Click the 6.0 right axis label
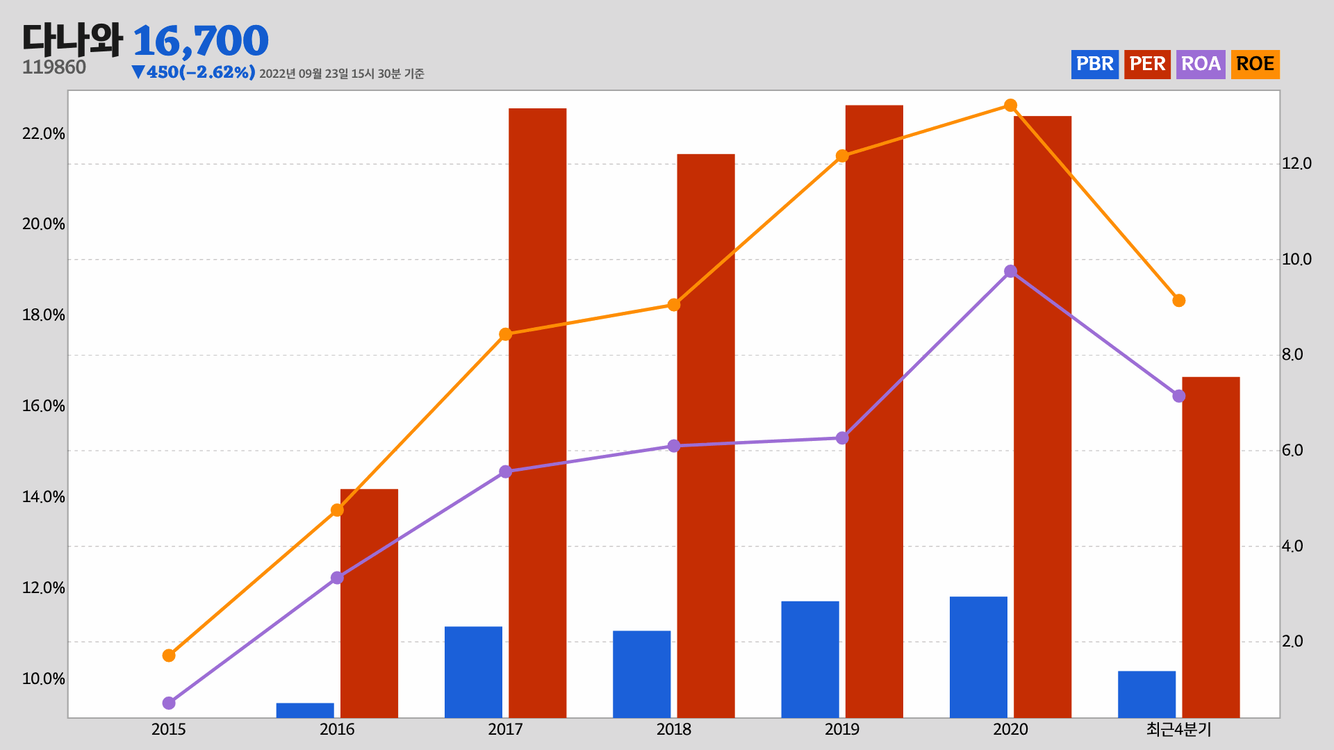This screenshot has height=750, width=1334. pyautogui.click(x=1293, y=451)
